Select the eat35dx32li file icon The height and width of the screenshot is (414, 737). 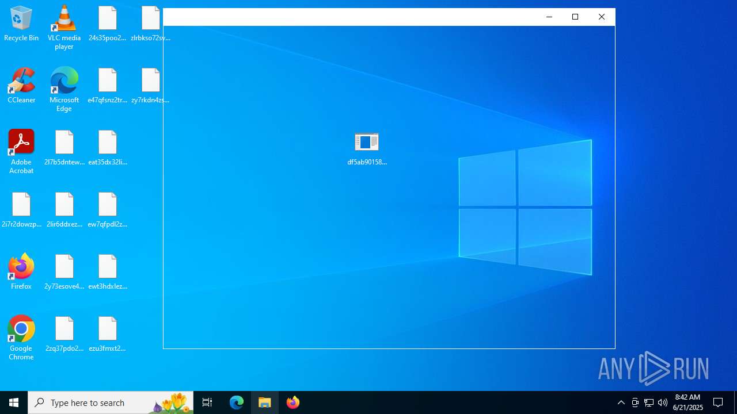click(108, 148)
